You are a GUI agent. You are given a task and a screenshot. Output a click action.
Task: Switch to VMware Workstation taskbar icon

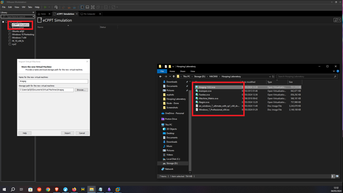pyautogui.click(x=118, y=189)
